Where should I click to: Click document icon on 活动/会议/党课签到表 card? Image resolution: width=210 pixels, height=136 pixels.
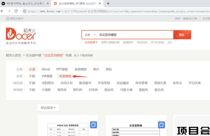point(94,125)
